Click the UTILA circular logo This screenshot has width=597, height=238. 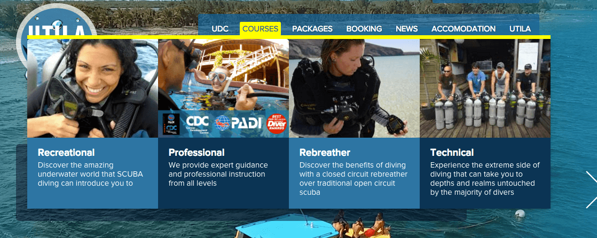(57, 21)
